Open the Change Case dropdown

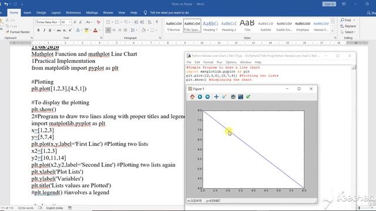click(89, 22)
